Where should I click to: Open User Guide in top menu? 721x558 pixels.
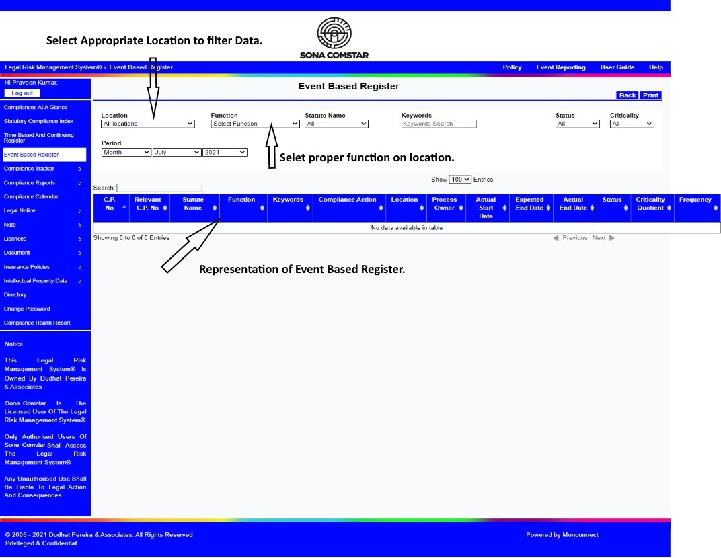coord(617,67)
